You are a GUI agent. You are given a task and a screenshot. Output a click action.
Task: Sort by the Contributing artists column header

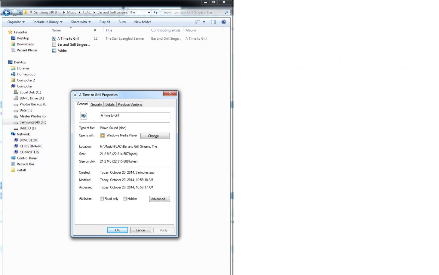[x=166, y=30]
